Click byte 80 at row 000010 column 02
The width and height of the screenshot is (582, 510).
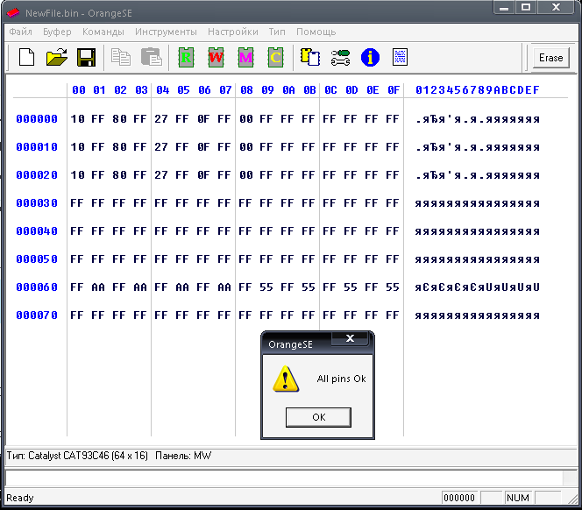pos(119,147)
